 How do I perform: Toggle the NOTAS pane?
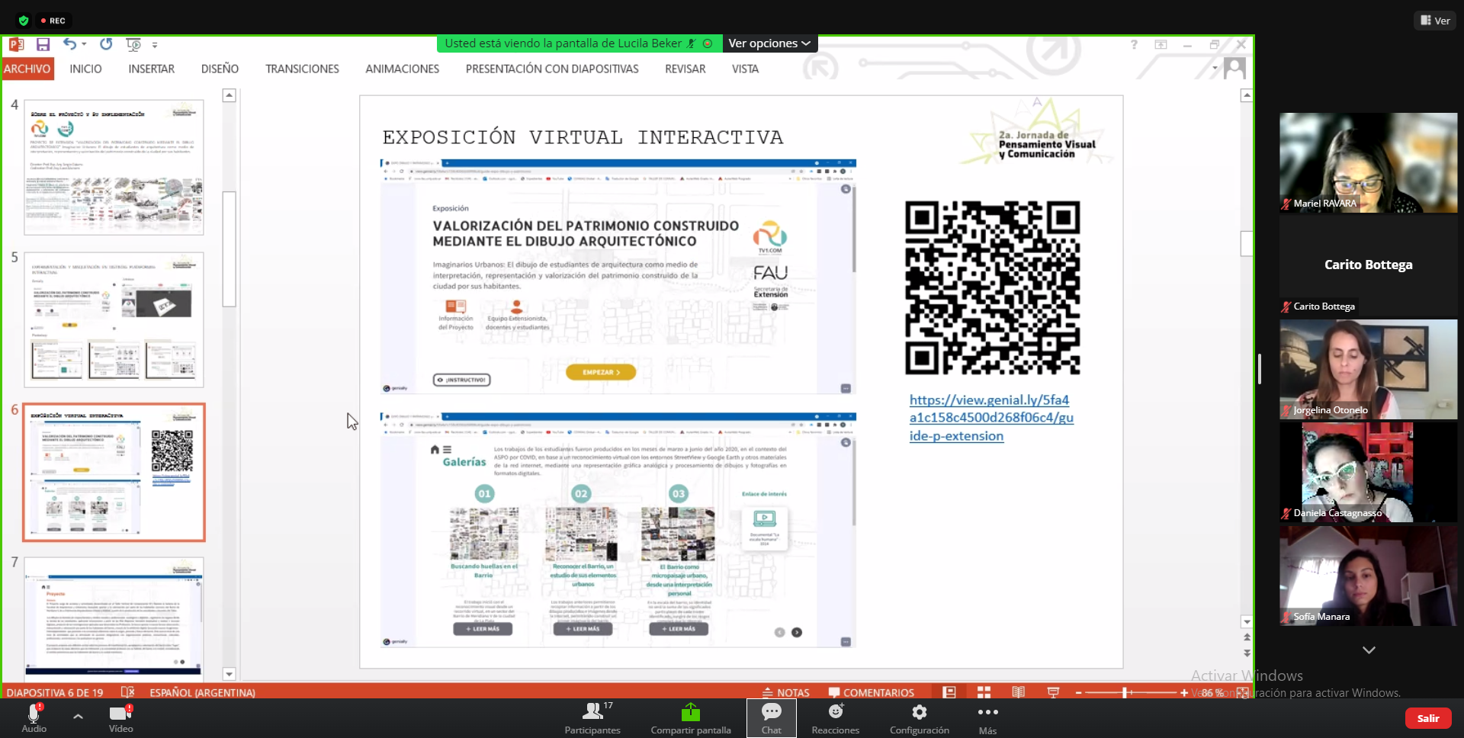click(x=786, y=692)
